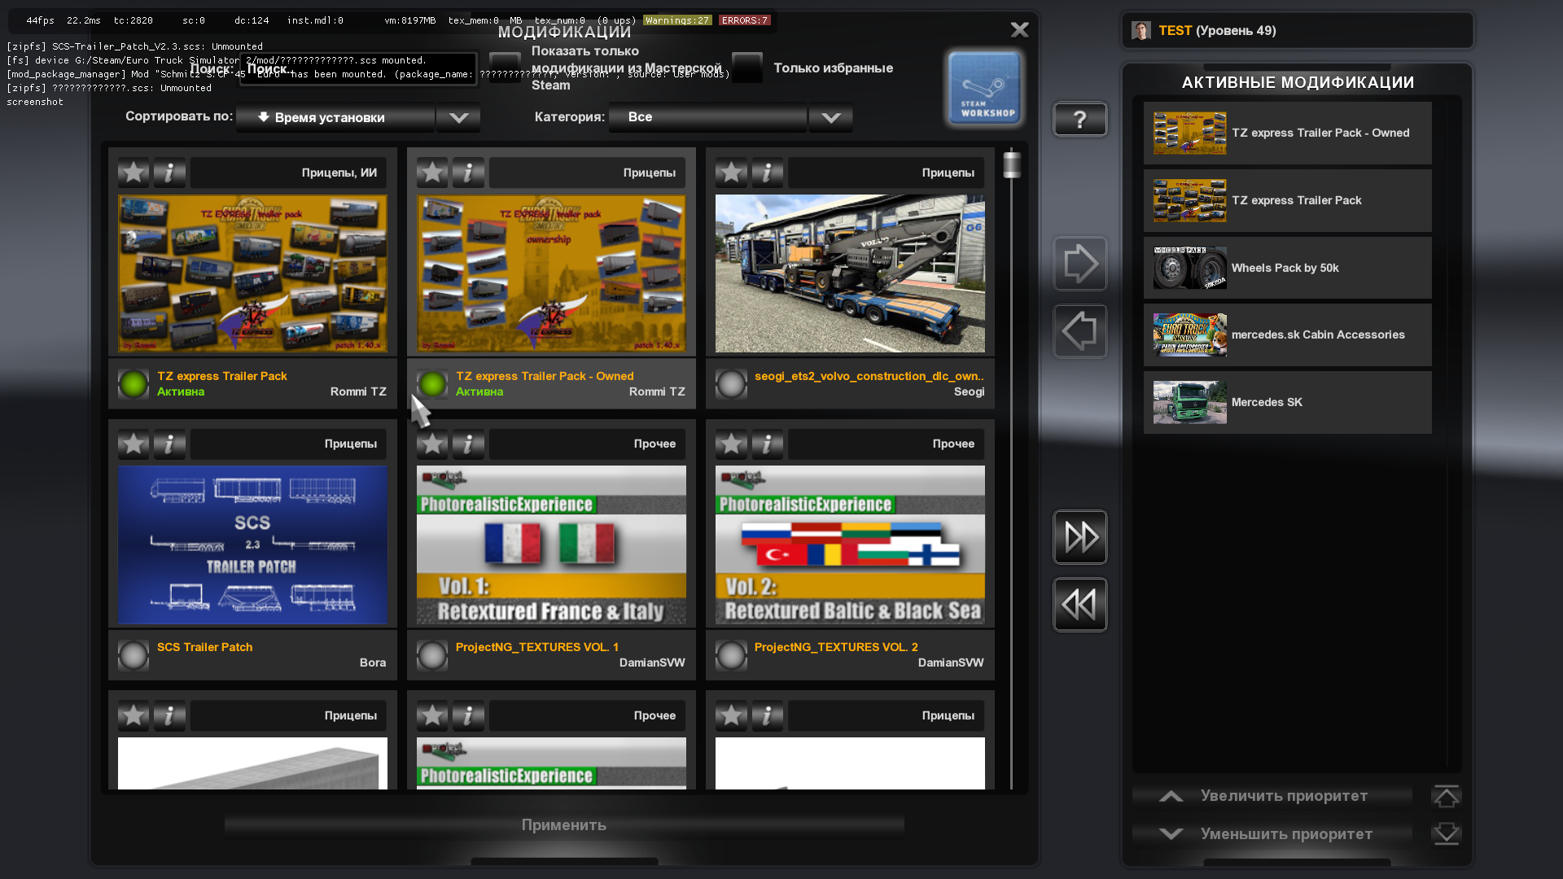Favorite ProjectNG_TEXTURES VOL. 1 star
The width and height of the screenshot is (1563, 879).
coord(432,444)
